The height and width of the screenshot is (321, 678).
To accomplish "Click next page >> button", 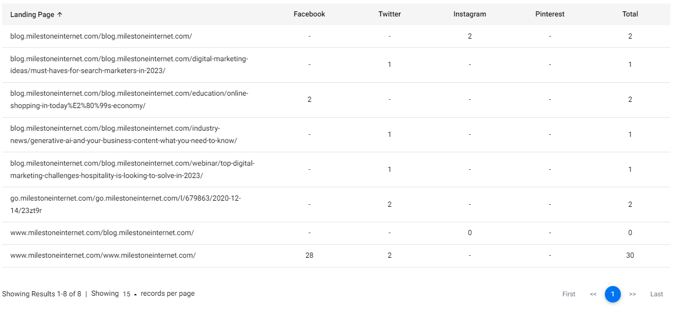I will [633, 294].
